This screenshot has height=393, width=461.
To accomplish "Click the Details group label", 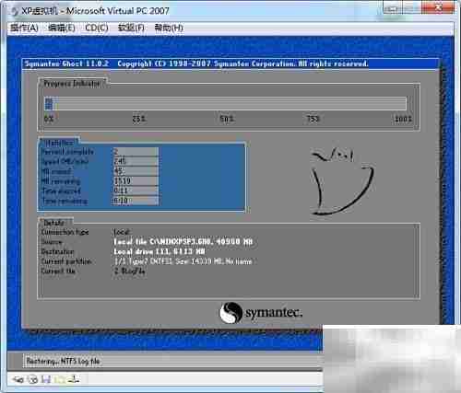I will click(54, 223).
